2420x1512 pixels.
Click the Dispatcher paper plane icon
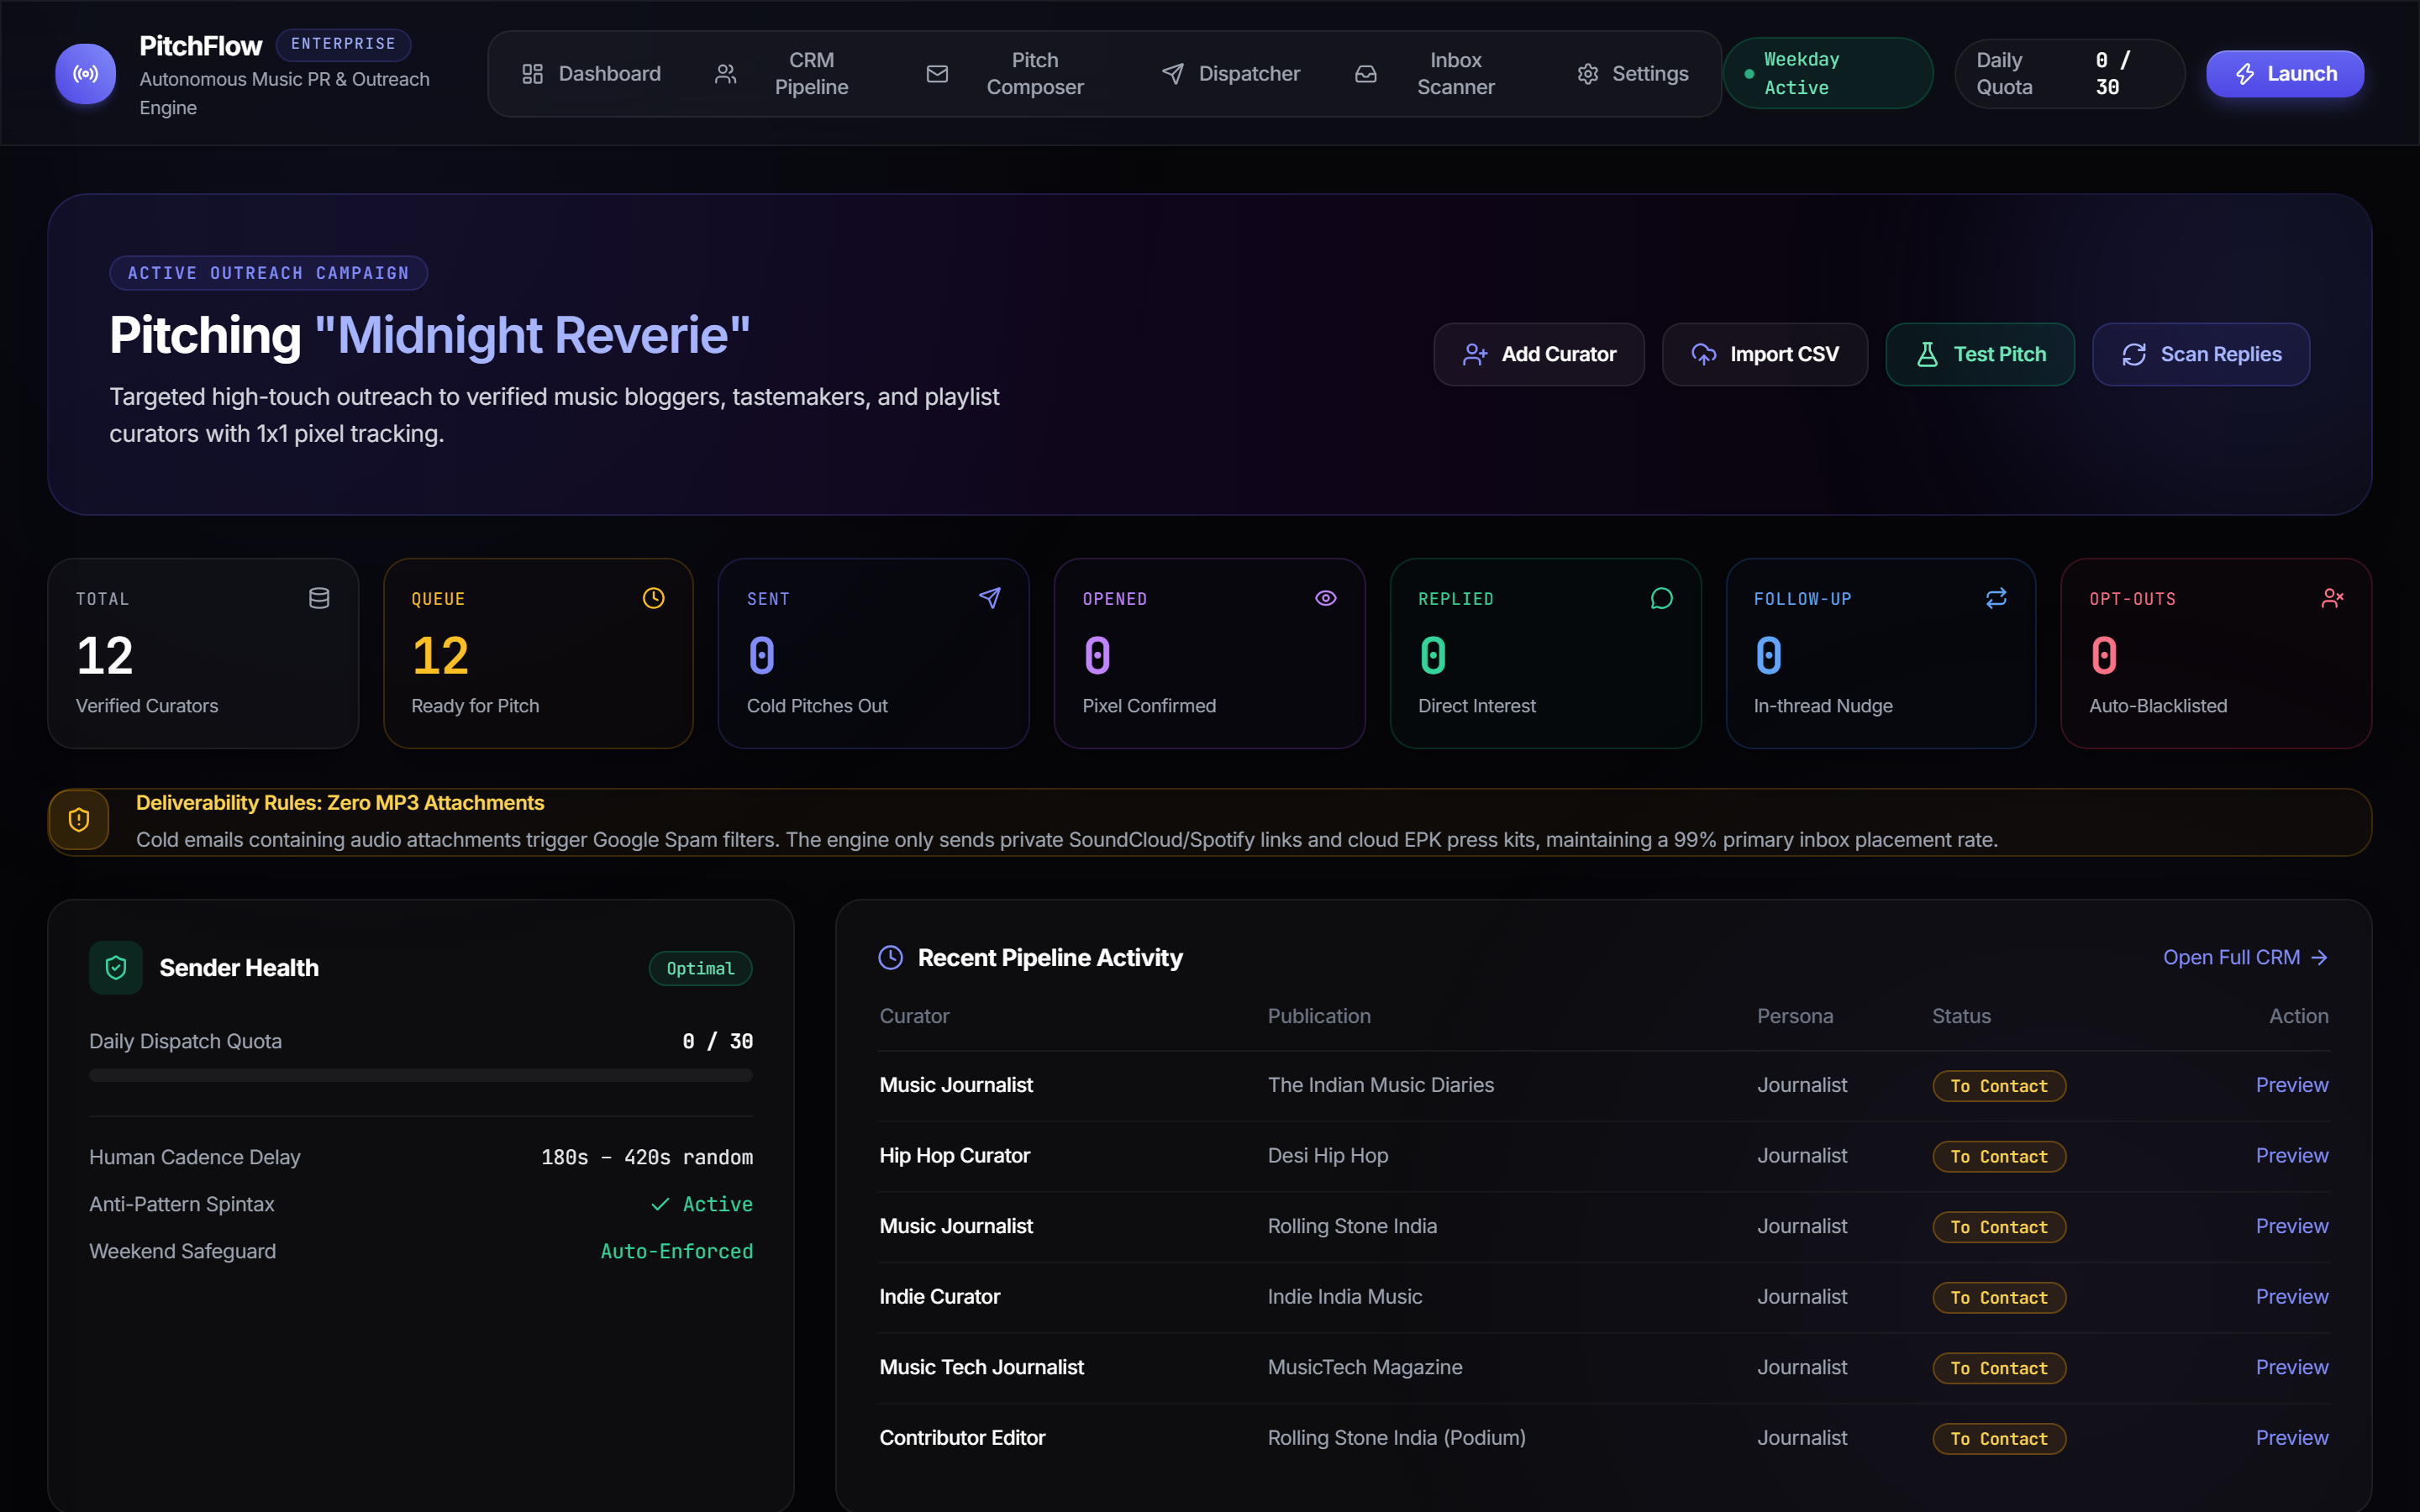coord(1173,74)
